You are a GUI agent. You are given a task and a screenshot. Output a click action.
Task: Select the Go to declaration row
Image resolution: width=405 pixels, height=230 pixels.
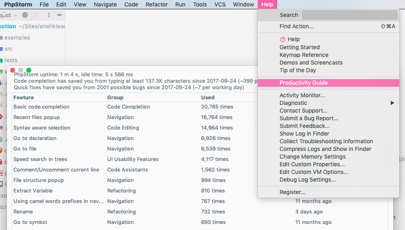click(135, 138)
